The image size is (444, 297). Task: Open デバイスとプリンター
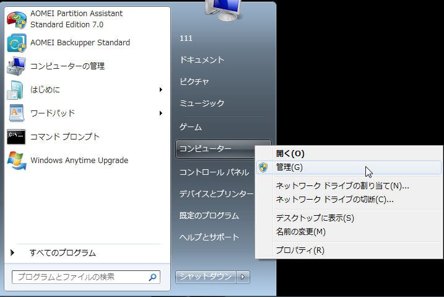coord(217,194)
